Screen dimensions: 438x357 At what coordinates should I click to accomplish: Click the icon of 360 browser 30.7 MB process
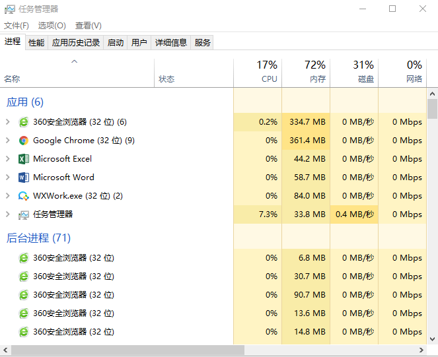(x=24, y=276)
